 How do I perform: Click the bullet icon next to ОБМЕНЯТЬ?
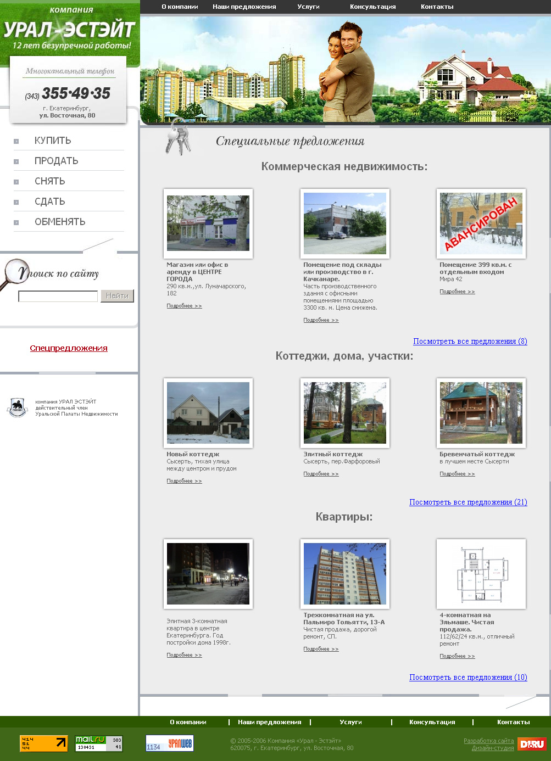pos(16,222)
